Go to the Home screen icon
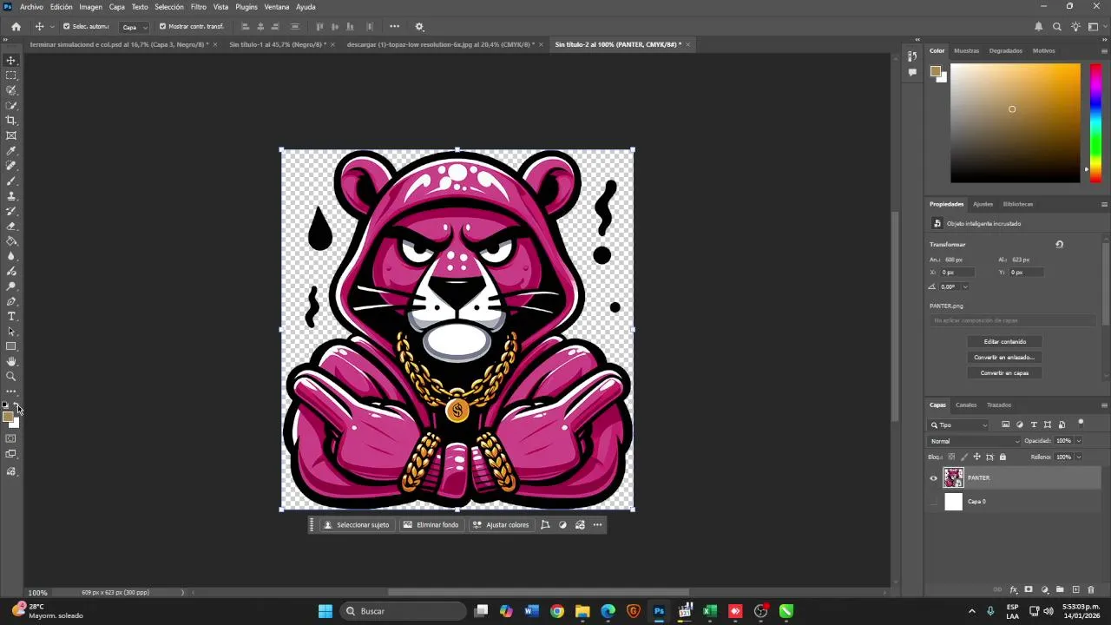 click(16, 27)
